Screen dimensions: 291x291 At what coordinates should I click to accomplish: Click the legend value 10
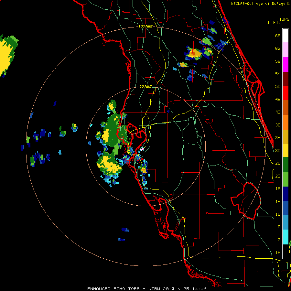coord(278,214)
